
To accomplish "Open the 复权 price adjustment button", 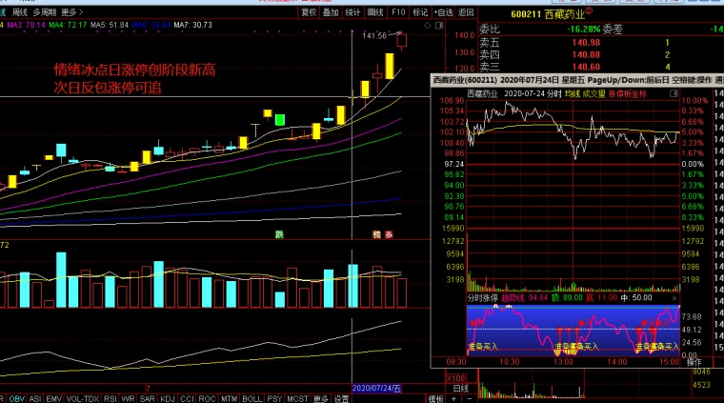I will [309, 13].
